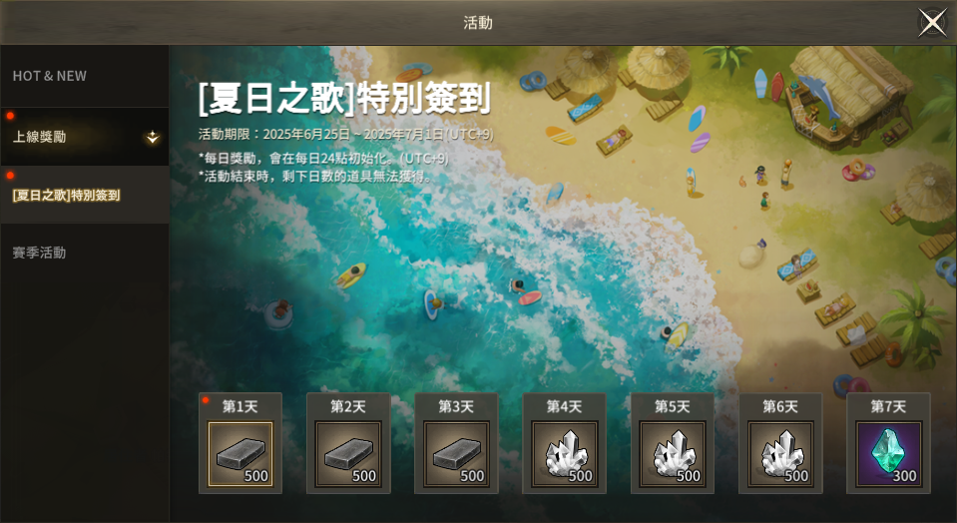Image resolution: width=957 pixels, height=523 pixels.
Task: Expand the 上線獎勵 chevron arrow
Action: pos(152,138)
